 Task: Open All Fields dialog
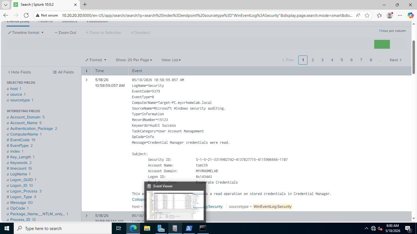[63, 72]
